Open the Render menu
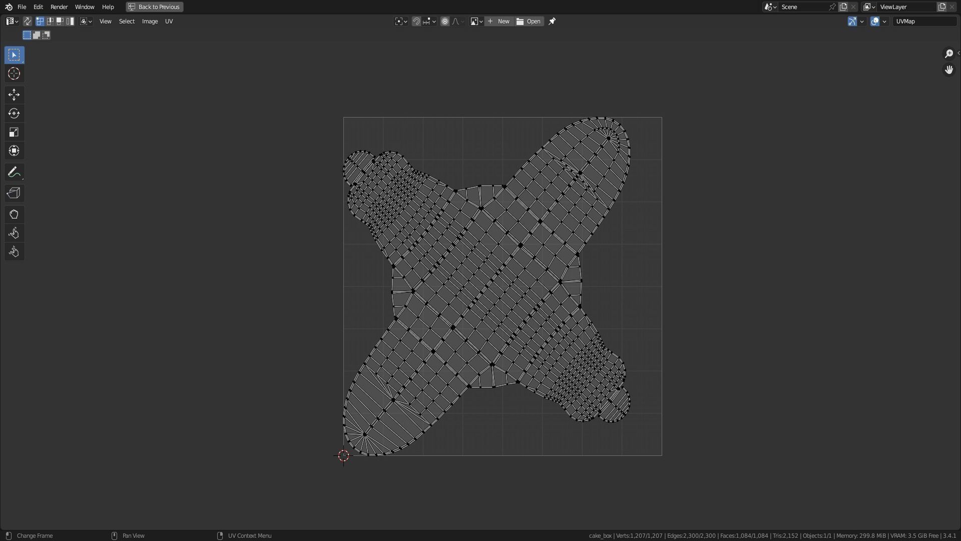Image resolution: width=961 pixels, height=541 pixels. pos(59,7)
